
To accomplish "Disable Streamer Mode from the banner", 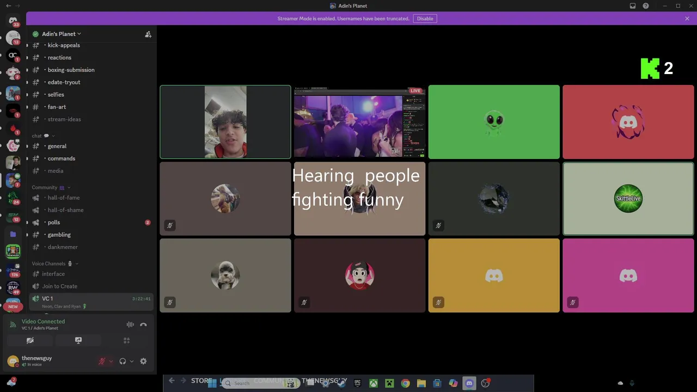I will [x=425, y=19].
